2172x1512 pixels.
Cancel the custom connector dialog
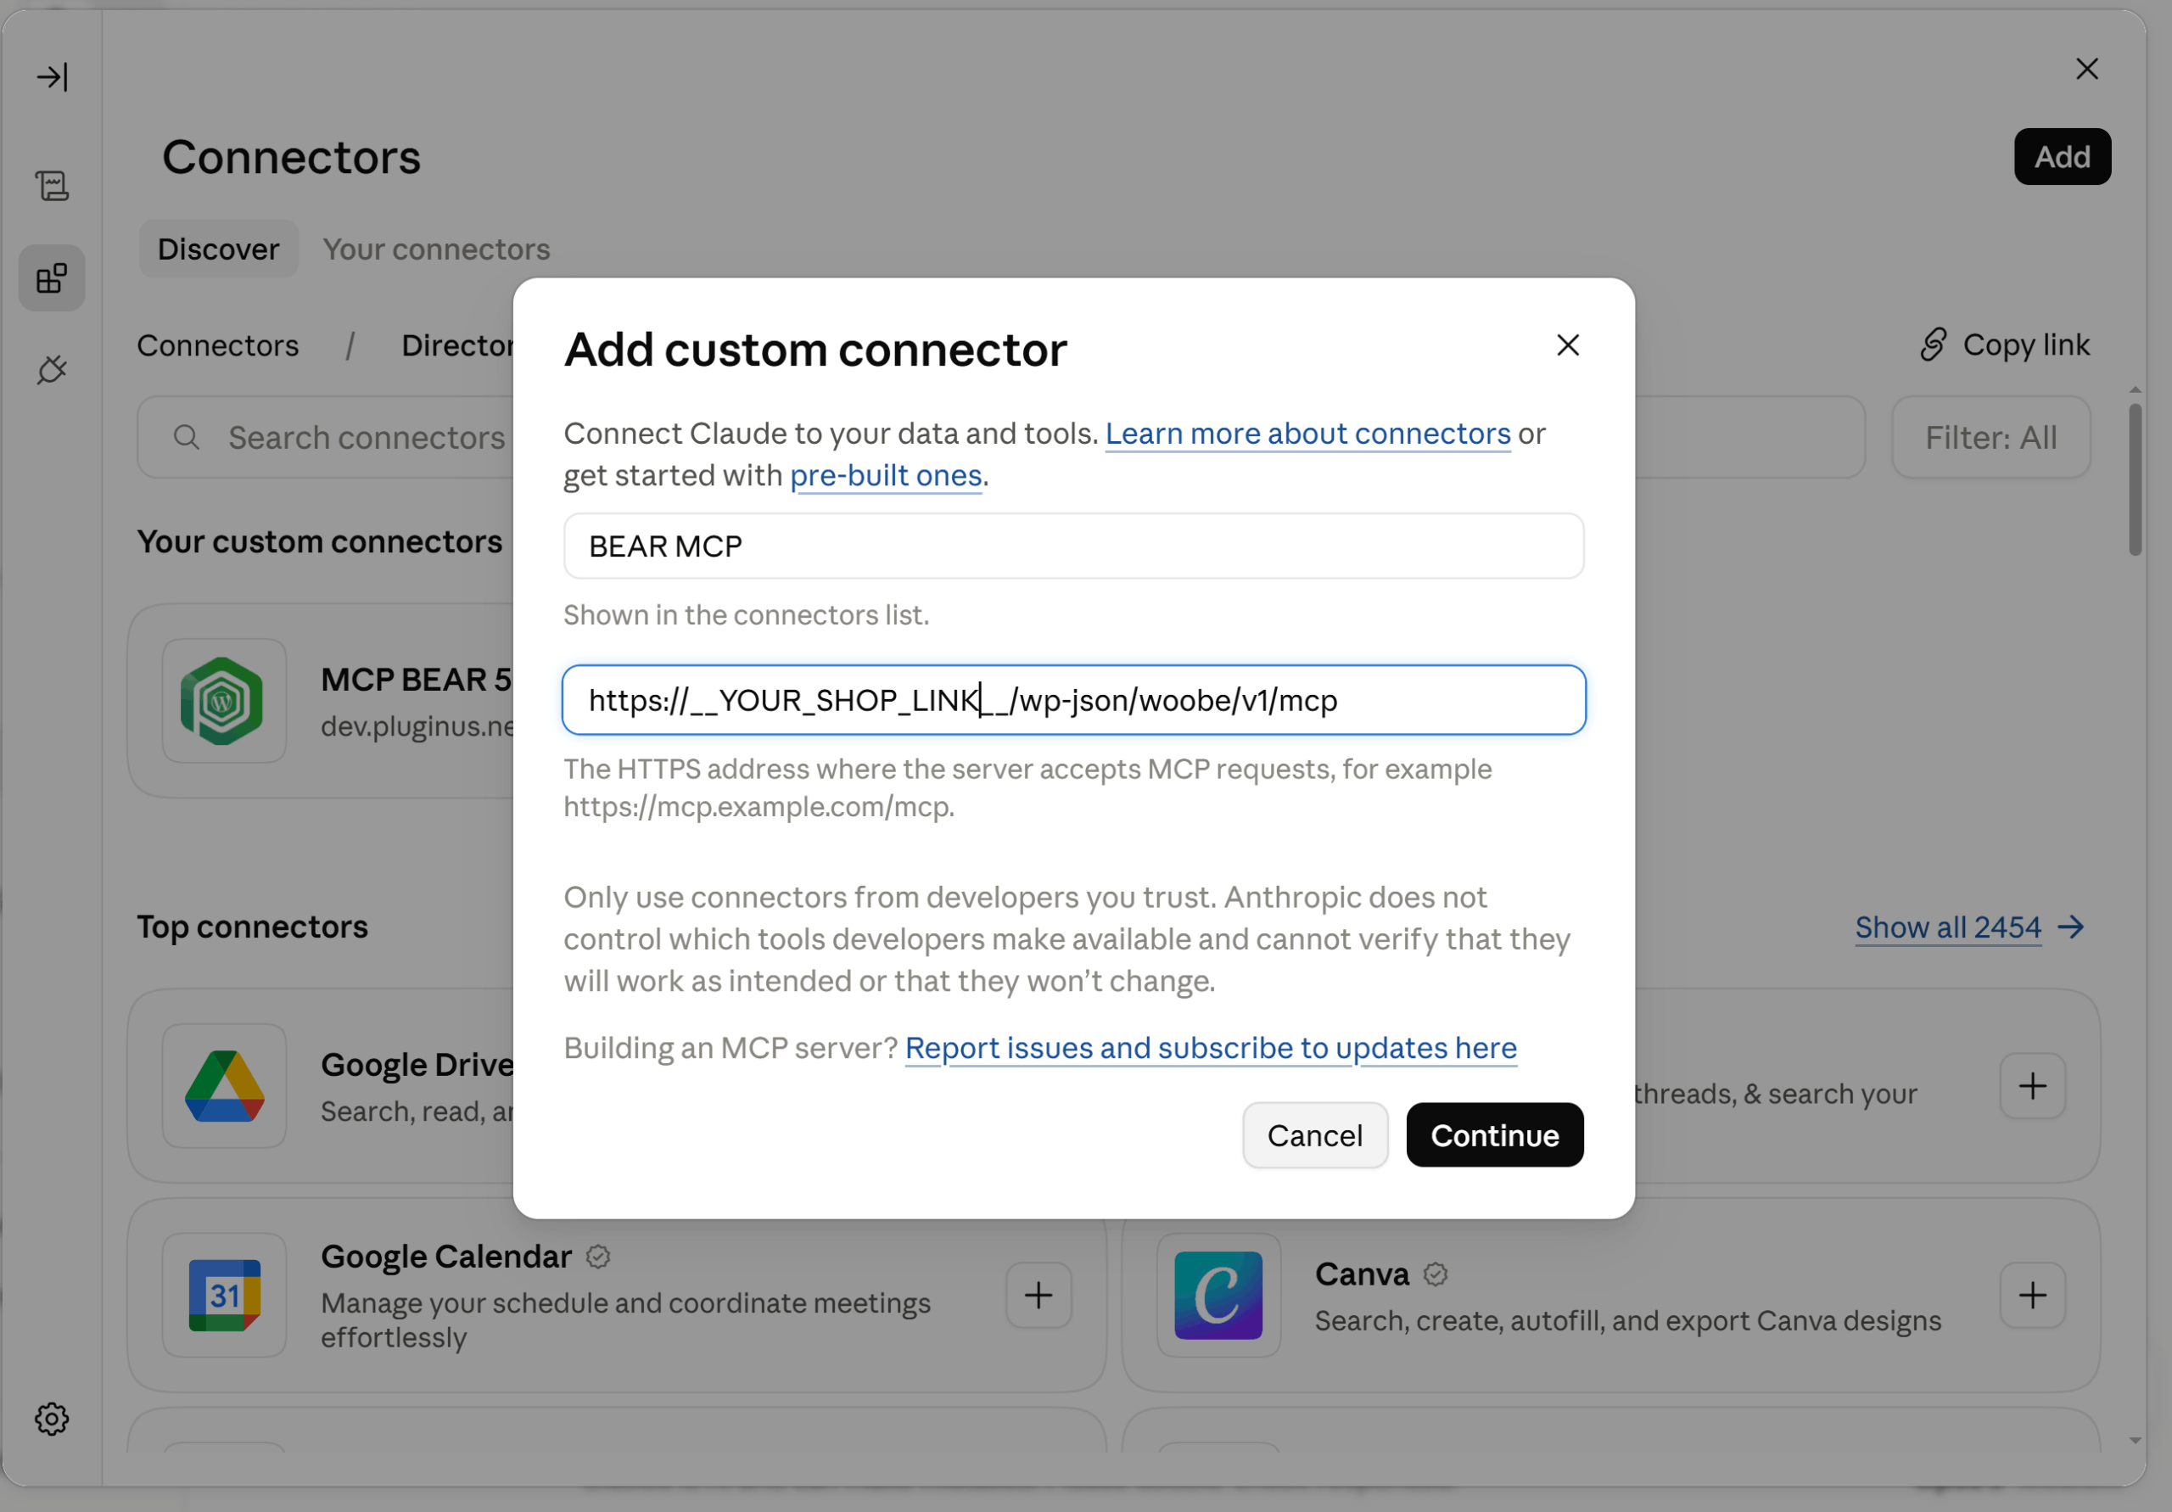coord(1315,1135)
